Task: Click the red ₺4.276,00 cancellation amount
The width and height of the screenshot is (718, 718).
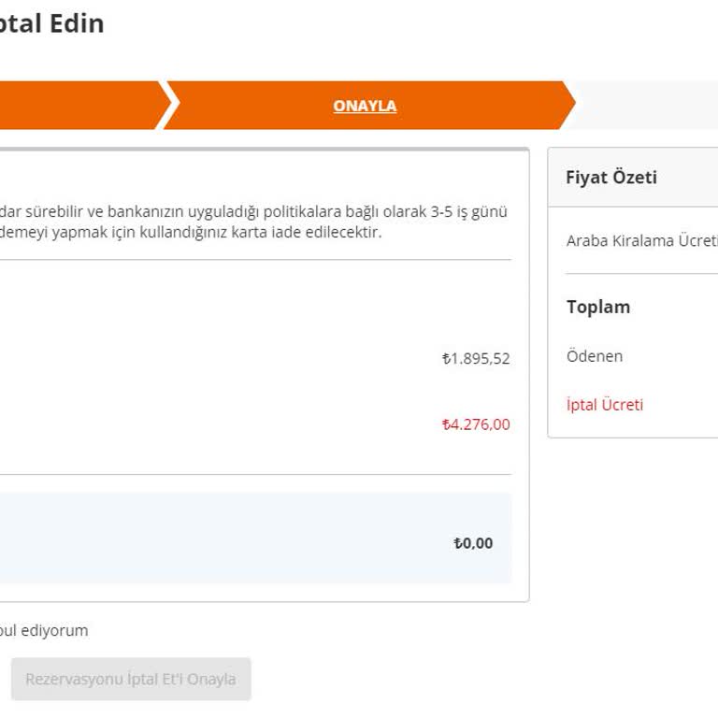Action: (x=476, y=424)
